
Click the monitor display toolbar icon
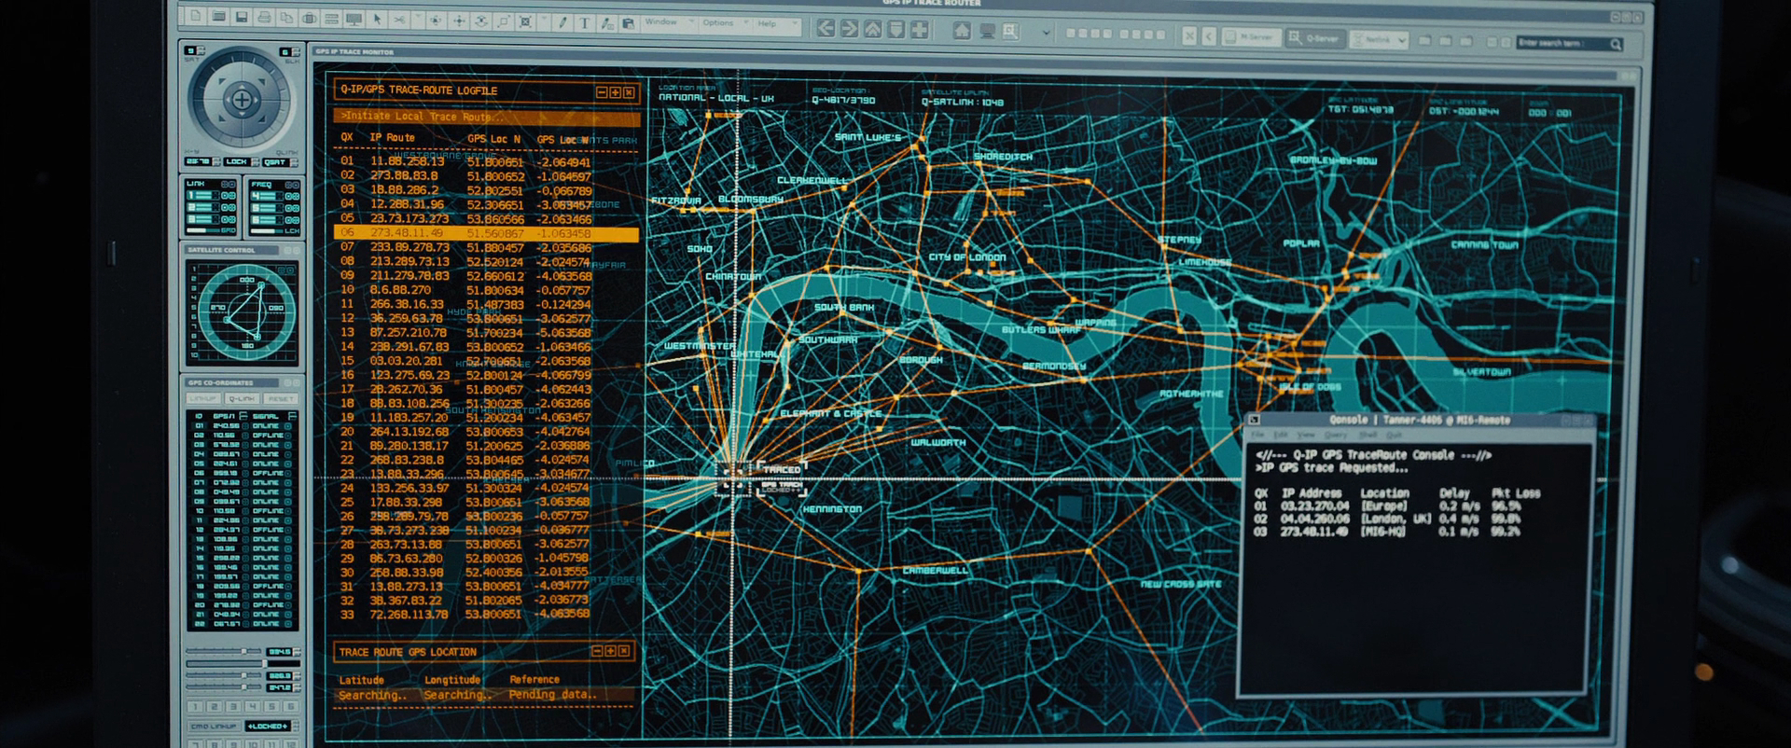pos(354,19)
